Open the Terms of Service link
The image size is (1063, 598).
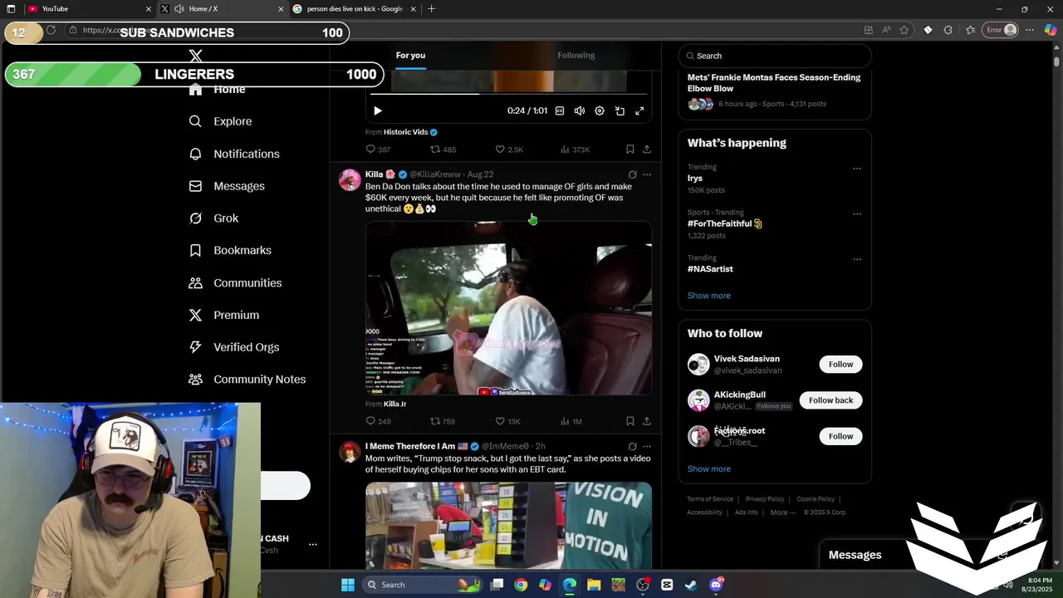710,499
